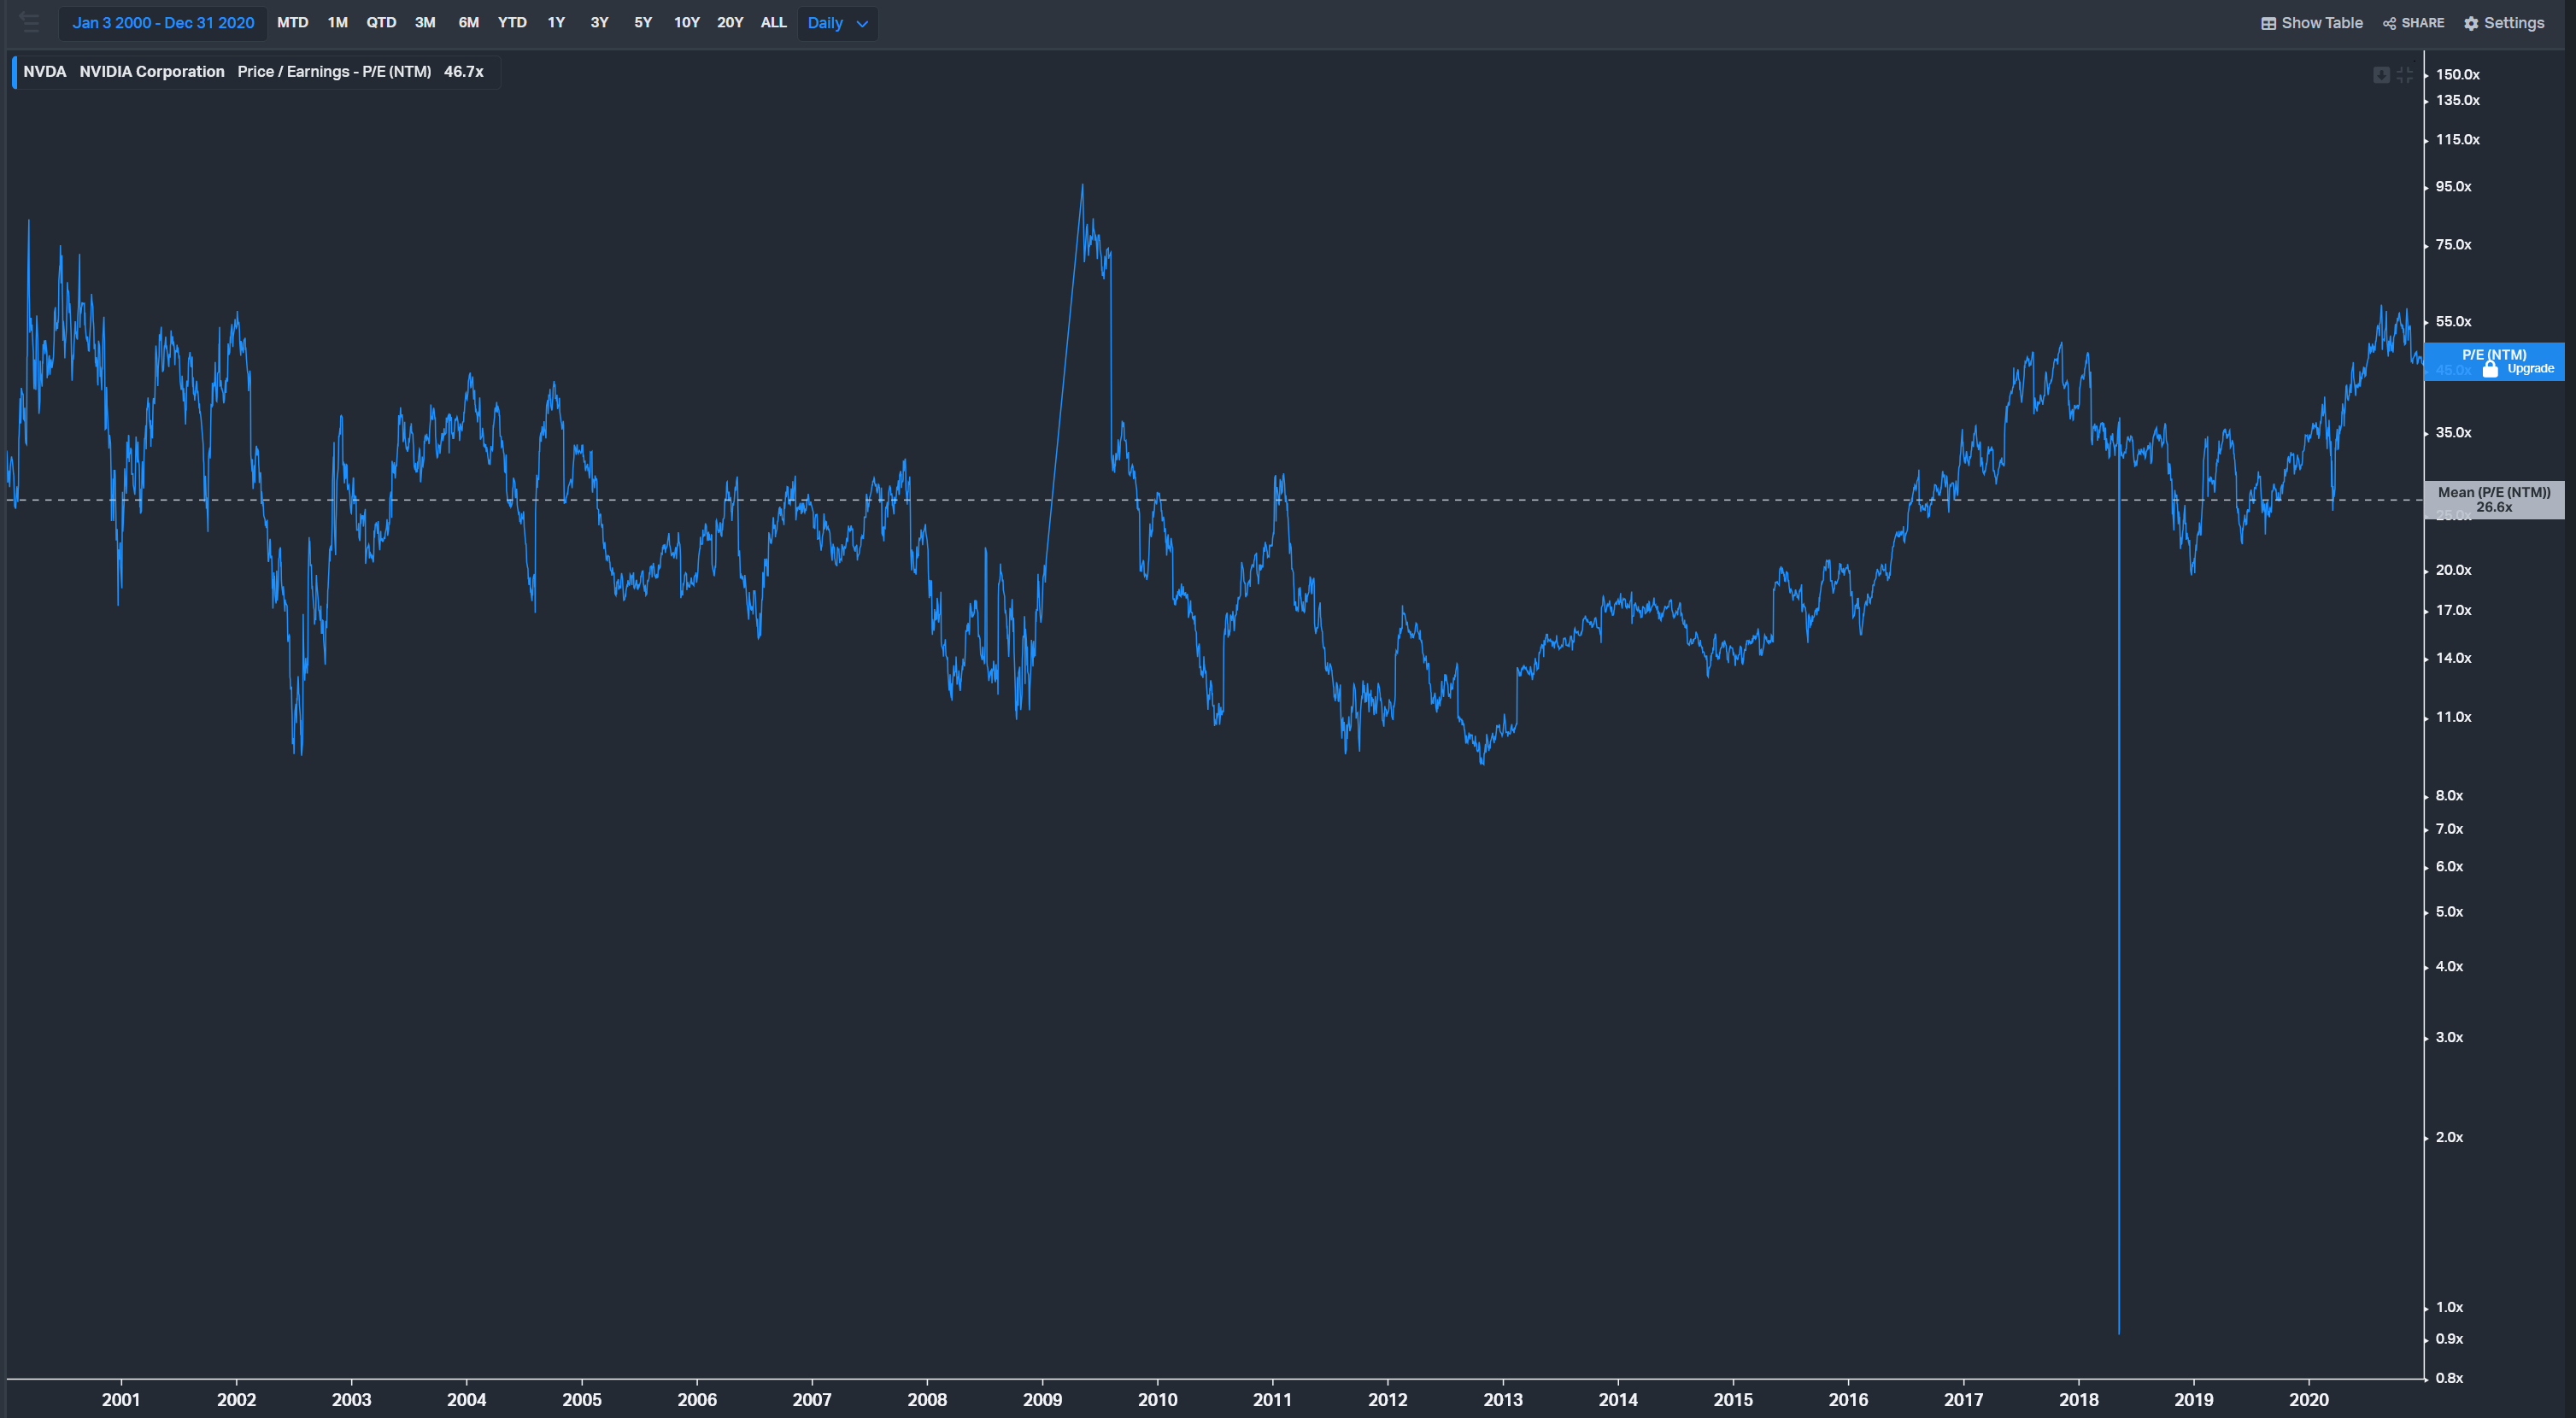Click the Mean P/E 26.6x axis label
Image resolution: width=2576 pixels, height=1418 pixels.
click(2494, 499)
